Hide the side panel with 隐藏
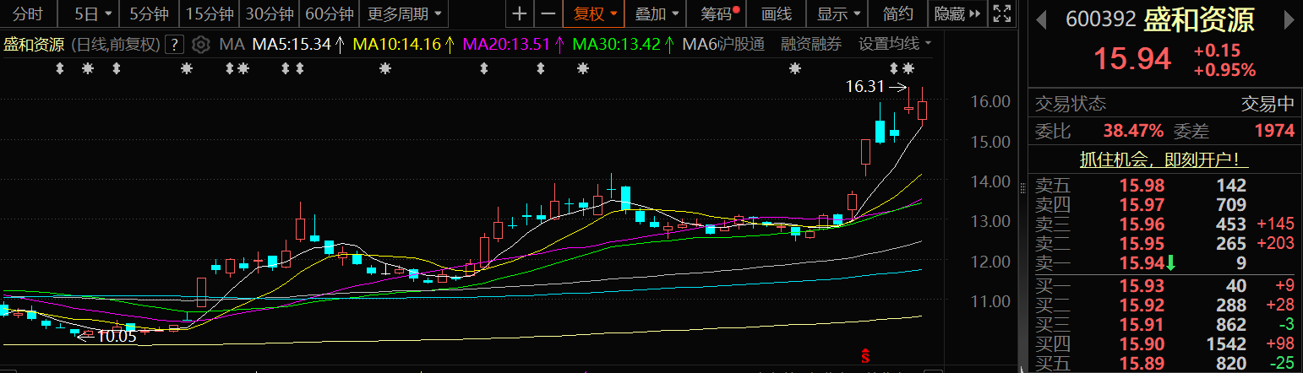Image resolution: width=1303 pixels, height=373 pixels. coord(957,14)
